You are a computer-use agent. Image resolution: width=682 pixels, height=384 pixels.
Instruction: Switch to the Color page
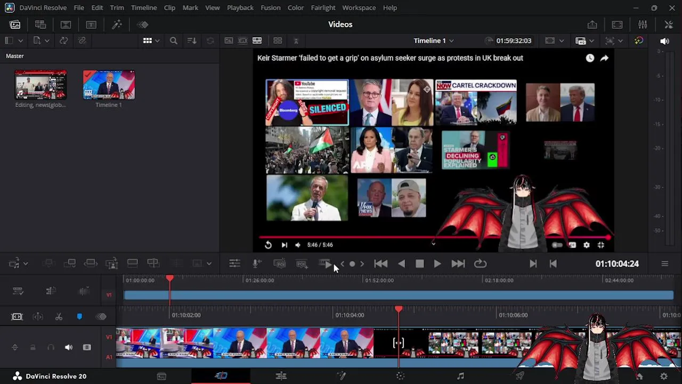pos(401,376)
